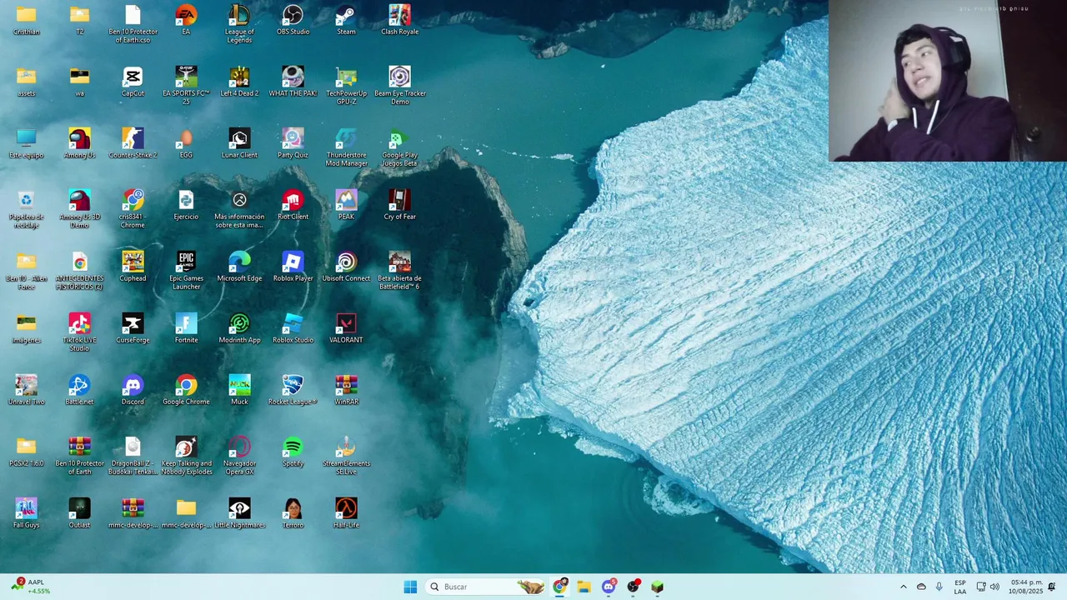Select Beta abierta de Battlefield 6 icon

click(399, 270)
